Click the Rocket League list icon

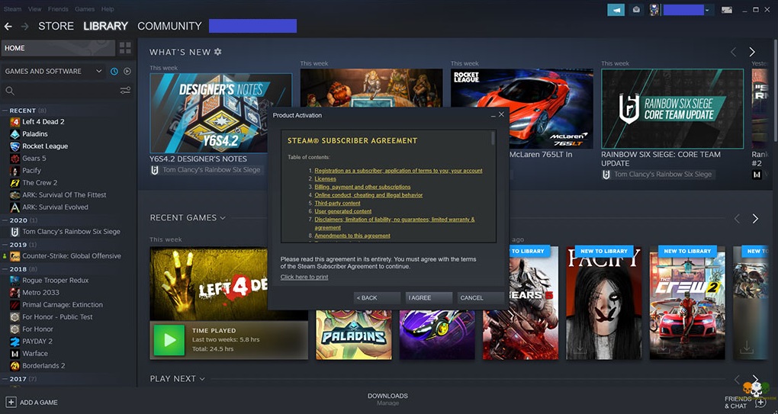click(15, 146)
